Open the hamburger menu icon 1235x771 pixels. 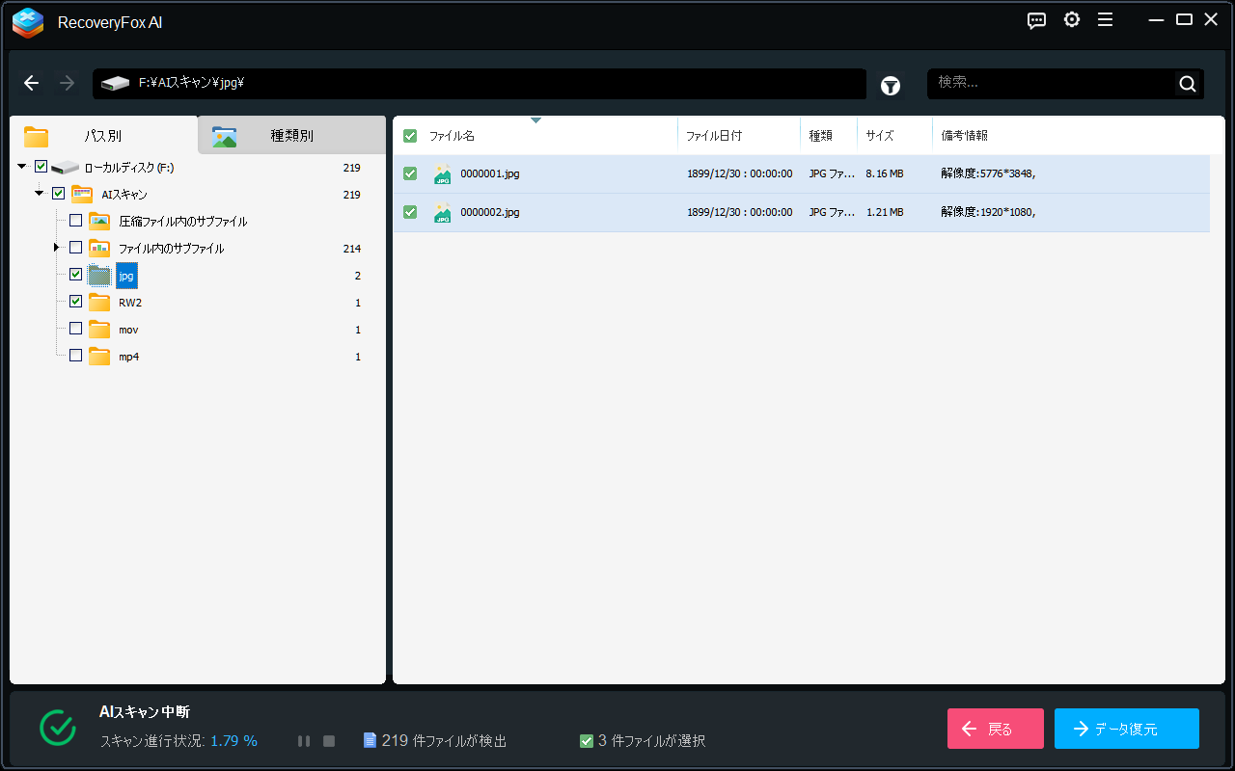click(x=1105, y=20)
